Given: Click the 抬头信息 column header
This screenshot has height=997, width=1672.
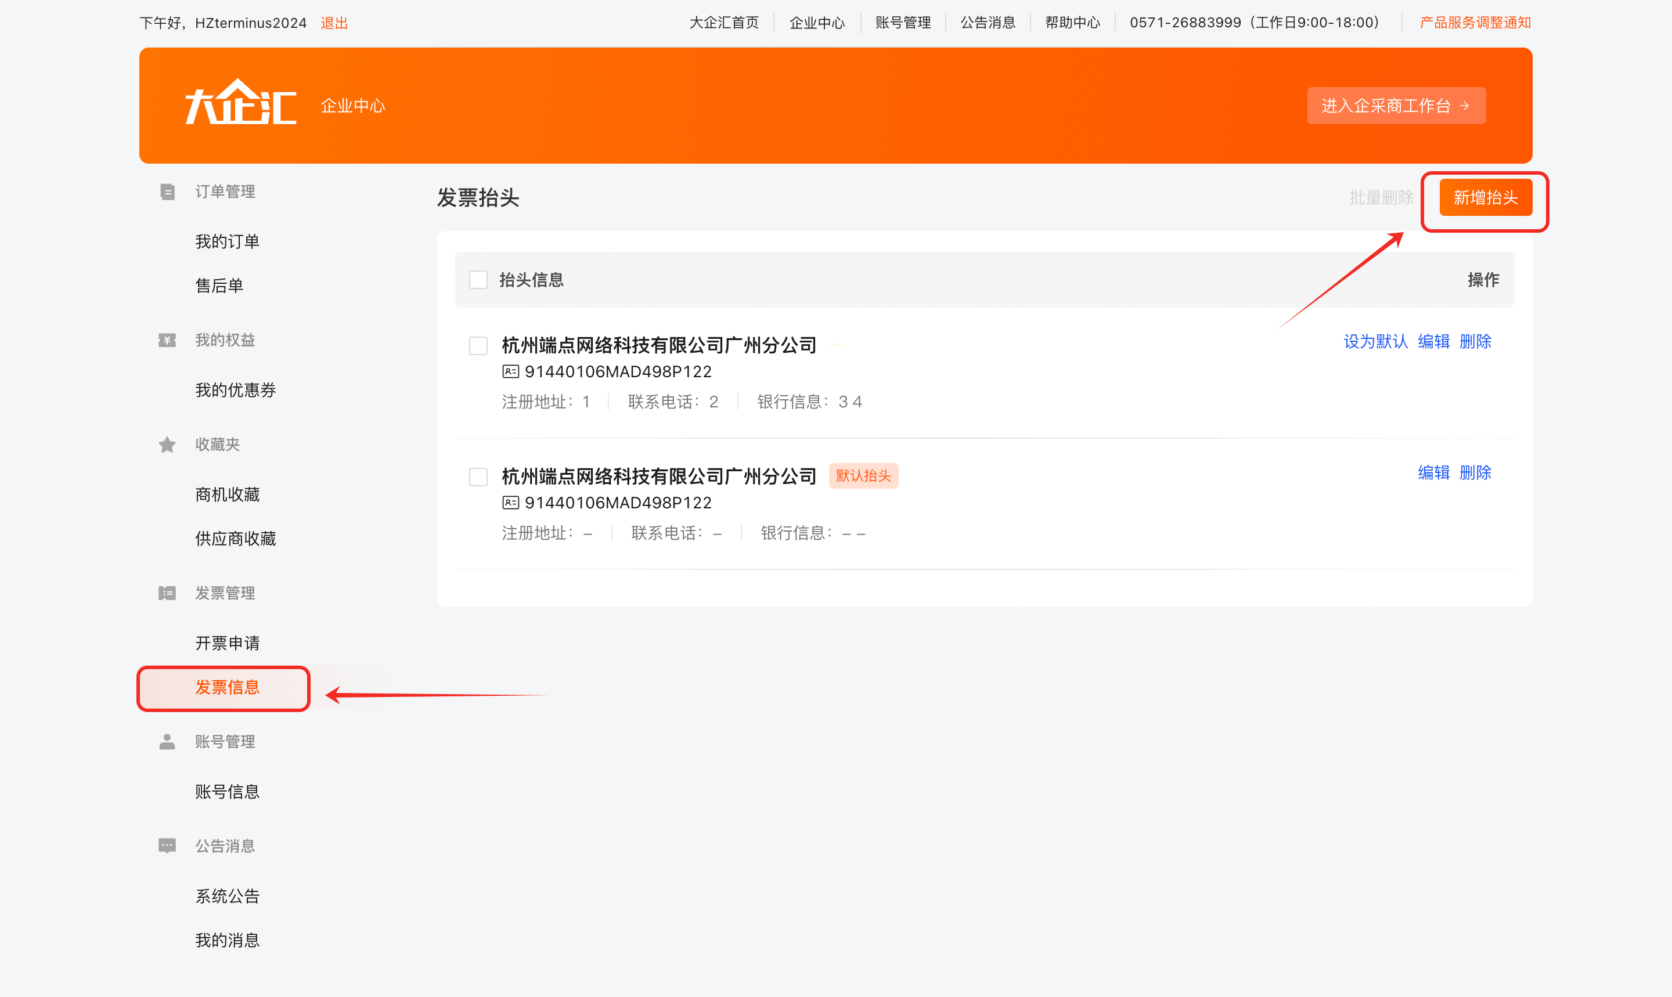Looking at the screenshot, I should point(531,280).
